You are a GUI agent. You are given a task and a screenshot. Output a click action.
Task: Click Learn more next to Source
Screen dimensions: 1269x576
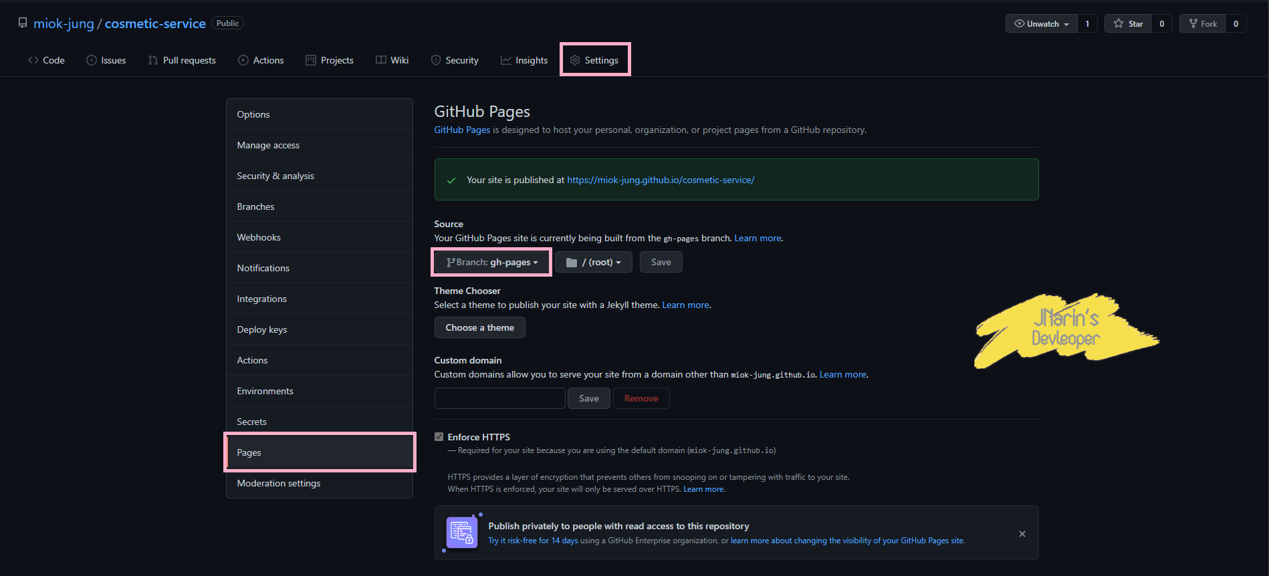tap(758, 238)
